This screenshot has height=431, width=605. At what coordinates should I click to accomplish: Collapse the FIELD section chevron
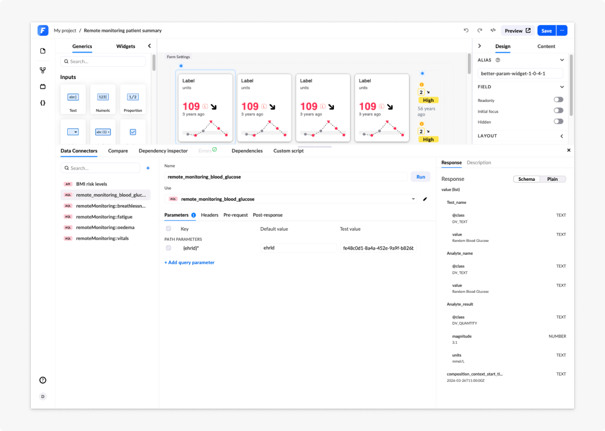point(562,87)
